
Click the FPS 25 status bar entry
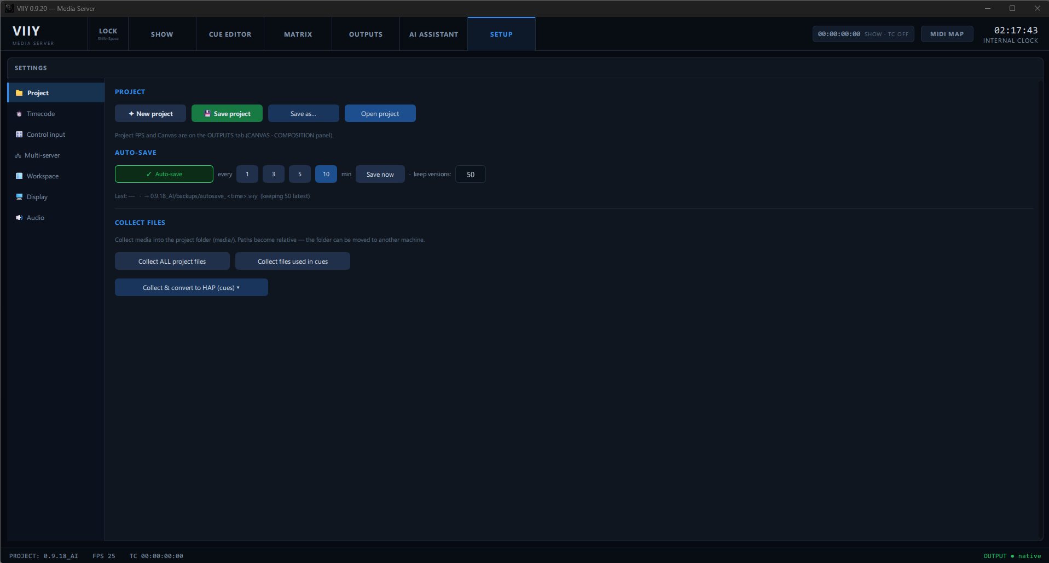click(104, 556)
